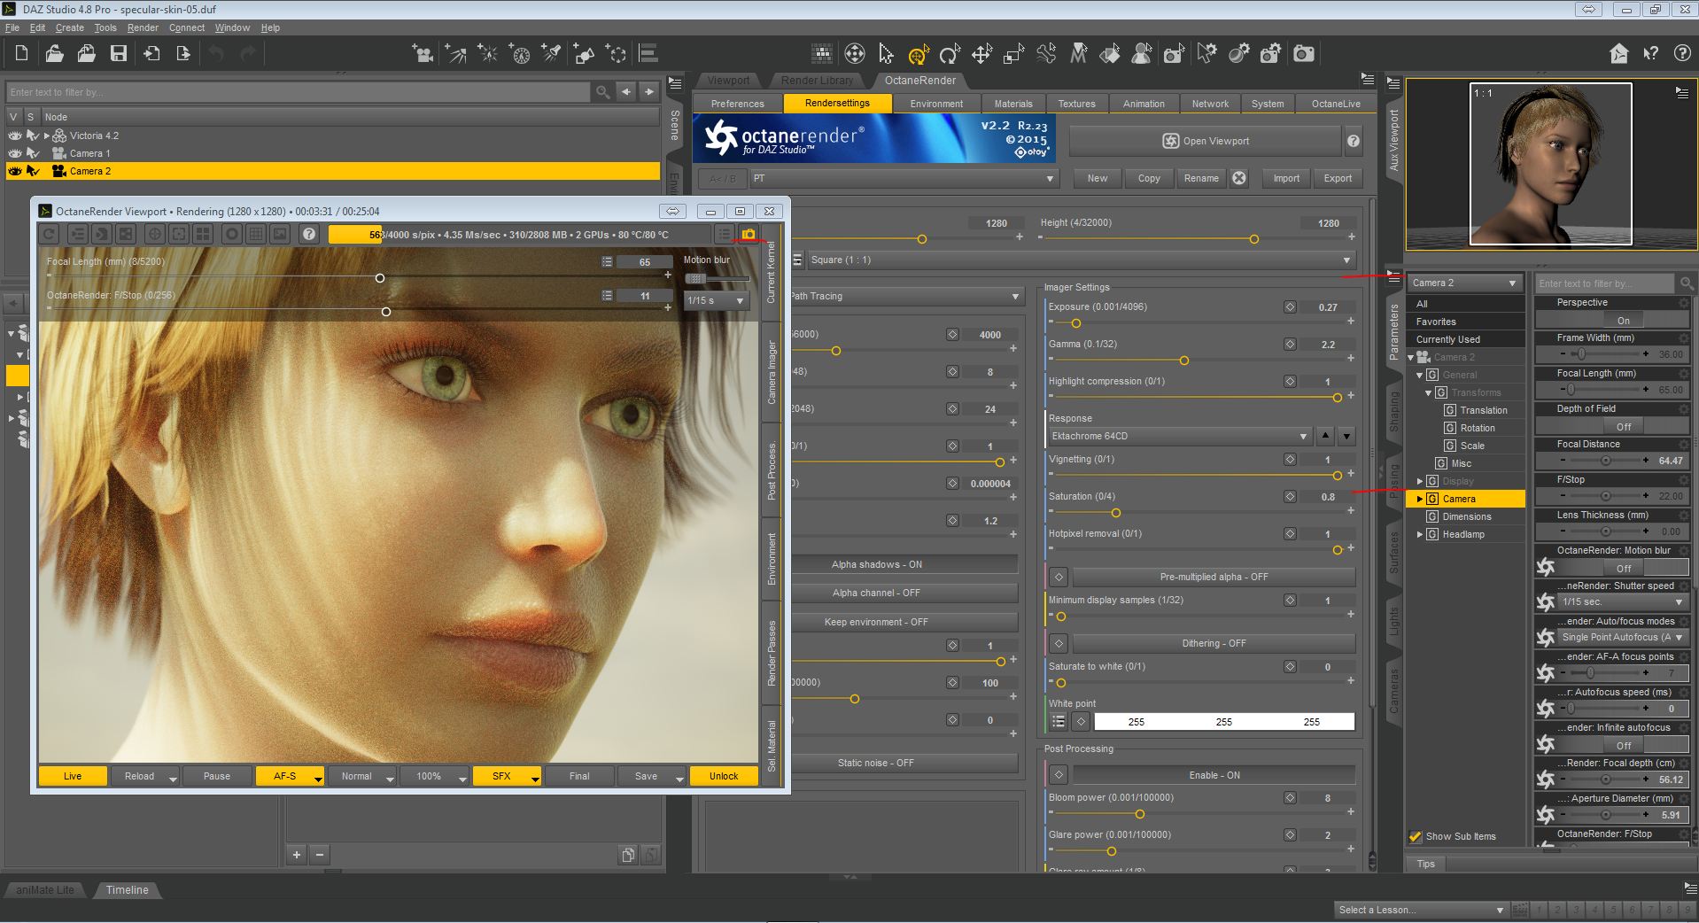Click the delete preset X icon next to Rename

[1239, 178]
